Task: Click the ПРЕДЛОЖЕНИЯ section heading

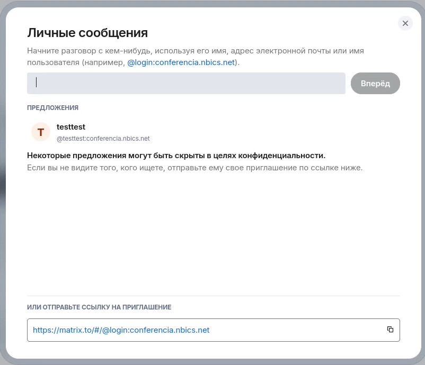Action: 52,108
